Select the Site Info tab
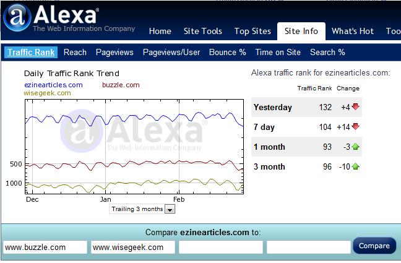Image resolution: width=401 pixels, height=263 pixels. pos(301,31)
